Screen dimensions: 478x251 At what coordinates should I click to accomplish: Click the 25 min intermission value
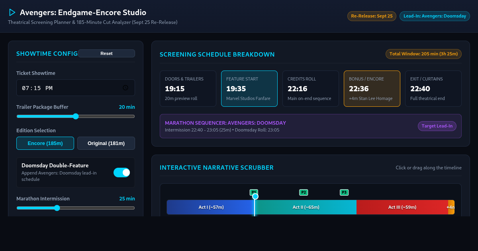click(127, 199)
